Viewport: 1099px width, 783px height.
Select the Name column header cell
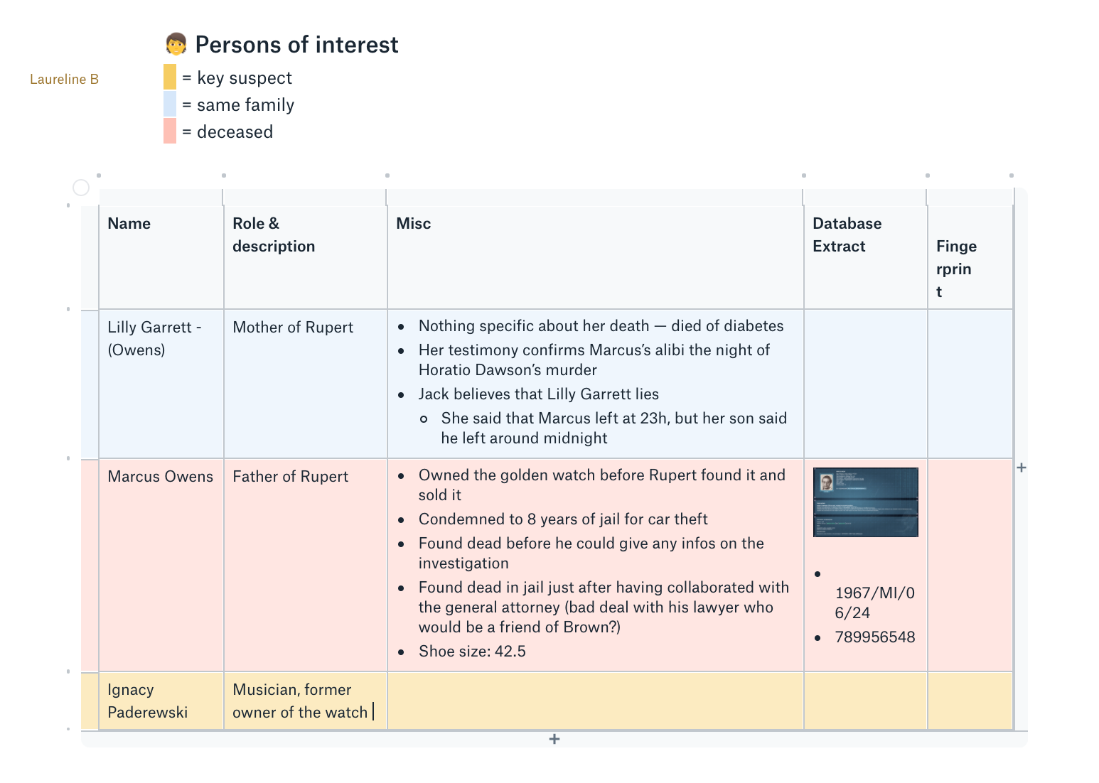(x=161, y=258)
